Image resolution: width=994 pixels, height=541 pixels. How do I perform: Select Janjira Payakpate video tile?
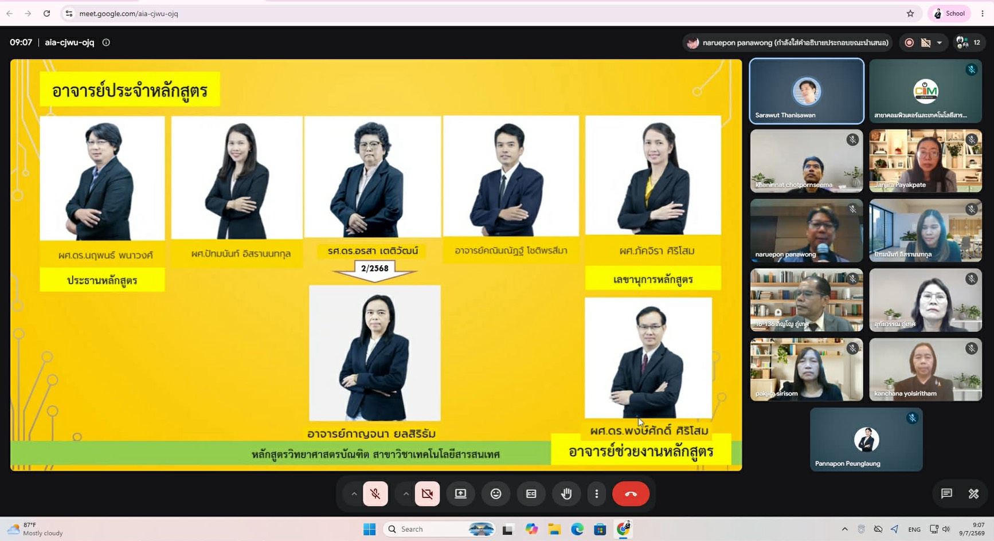tap(925, 160)
